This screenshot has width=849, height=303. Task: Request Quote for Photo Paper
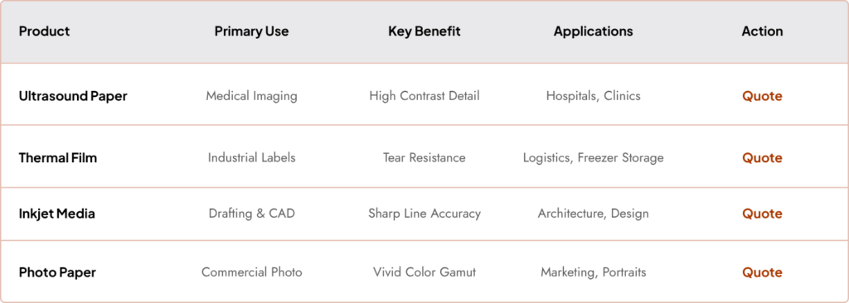pyautogui.click(x=762, y=272)
